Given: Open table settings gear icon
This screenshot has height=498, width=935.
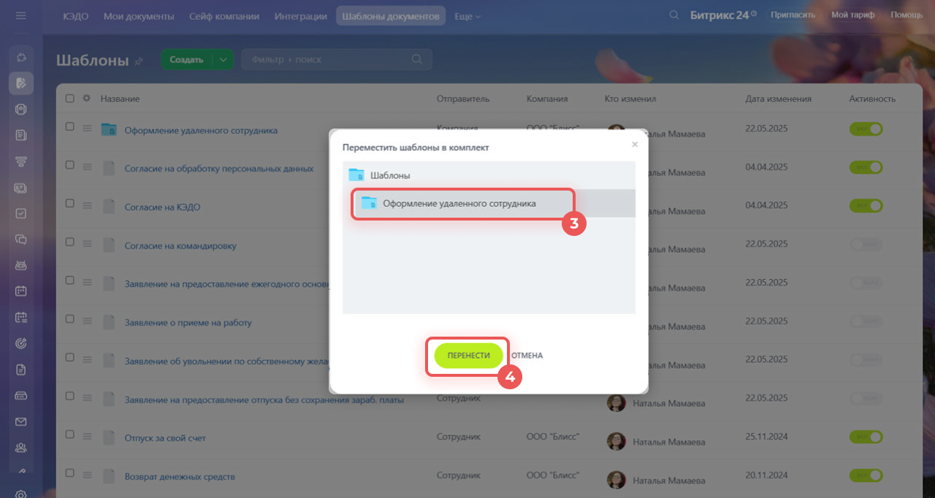Looking at the screenshot, I should click(86, 99).
